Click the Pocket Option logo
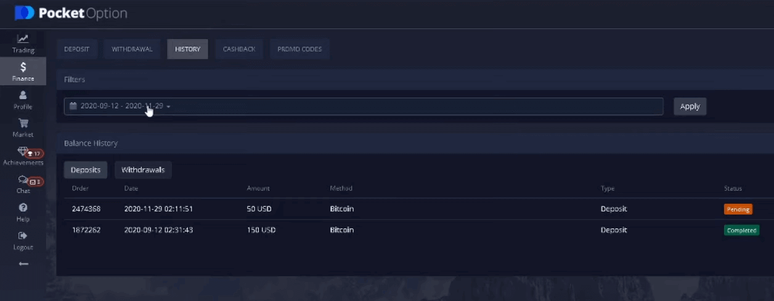Screen dimensions: 774x301 pos(71,13)
